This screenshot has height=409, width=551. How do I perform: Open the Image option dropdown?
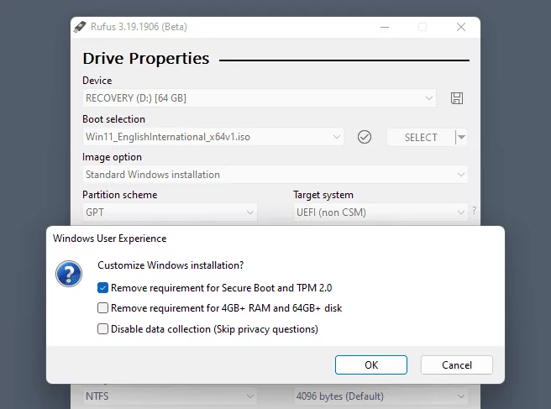click(x=275, y=175)
